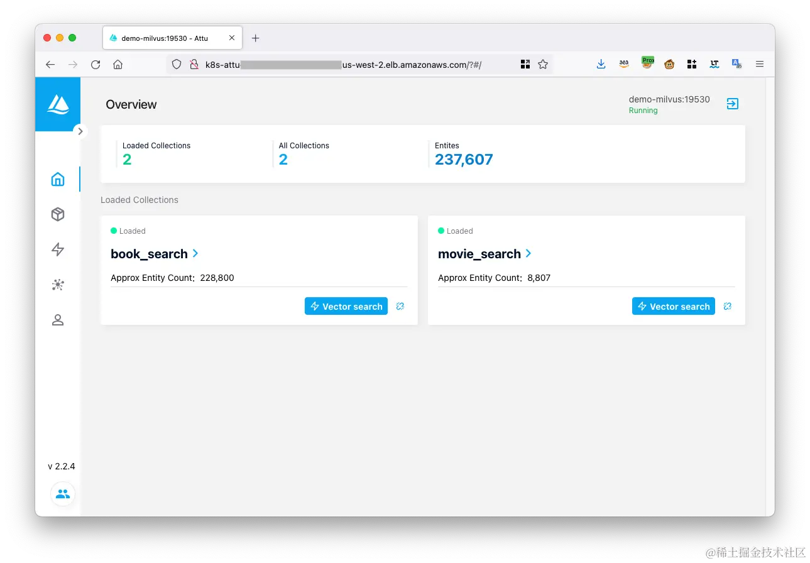Click the Loaded Collections count 2
810x563 pixels.
(x=127, y=160)
